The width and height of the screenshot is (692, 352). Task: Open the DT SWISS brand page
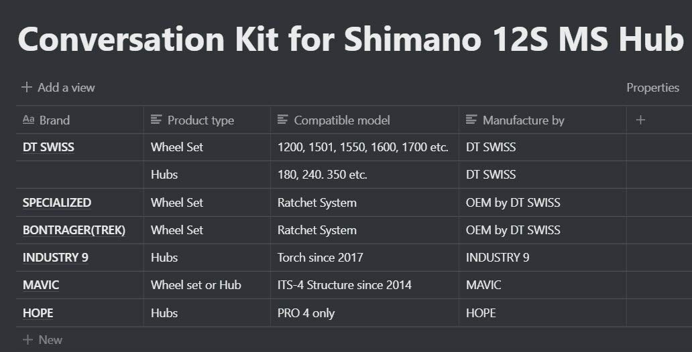point(48,147)
